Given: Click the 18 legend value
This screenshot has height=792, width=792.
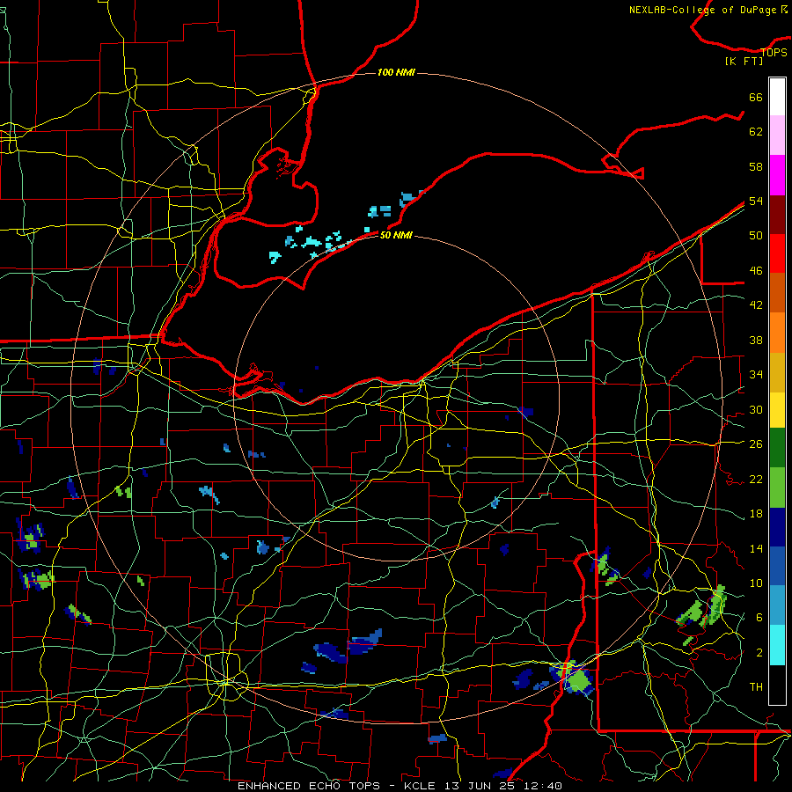Looking at the screenshot, I should [756, 514].
